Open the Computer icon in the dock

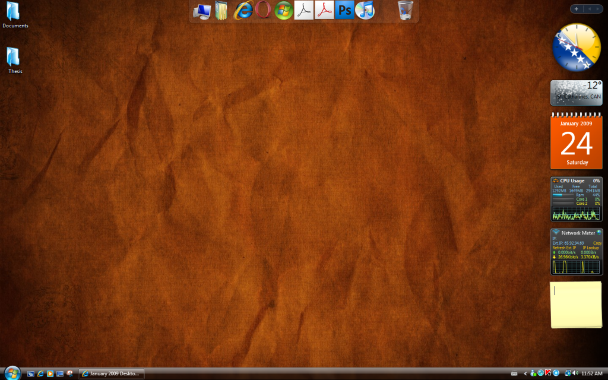point(202,11)
